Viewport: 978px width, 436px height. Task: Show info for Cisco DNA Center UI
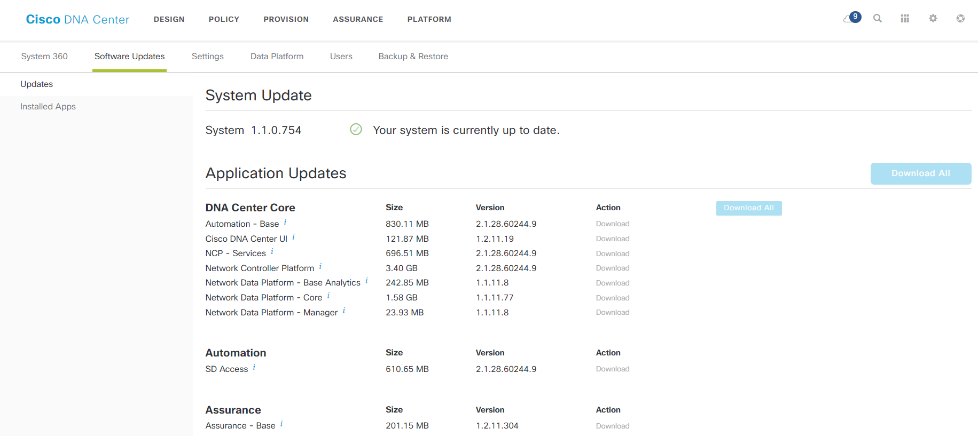pyautogui.click(x=294, y=237)
